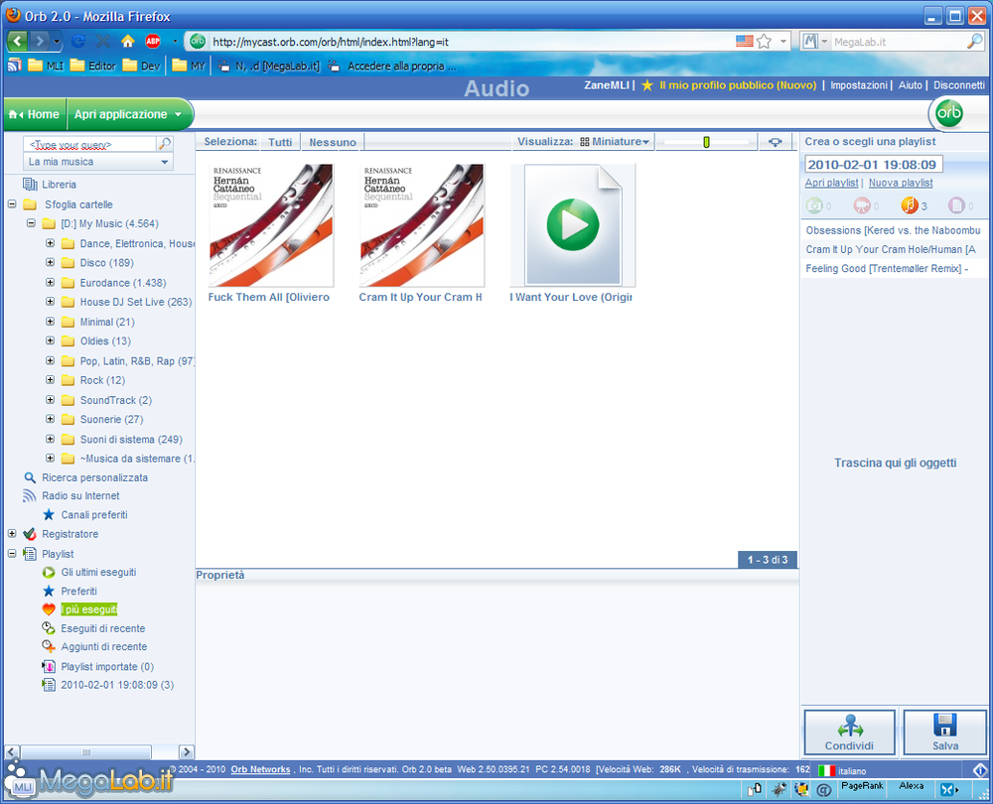
Task: Go to the Home tab
Action: [36, 114]
